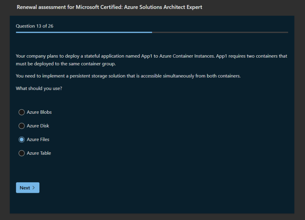Pick the Azure Table radio button
The image size is (305, 220).
(x=21, y=153)
